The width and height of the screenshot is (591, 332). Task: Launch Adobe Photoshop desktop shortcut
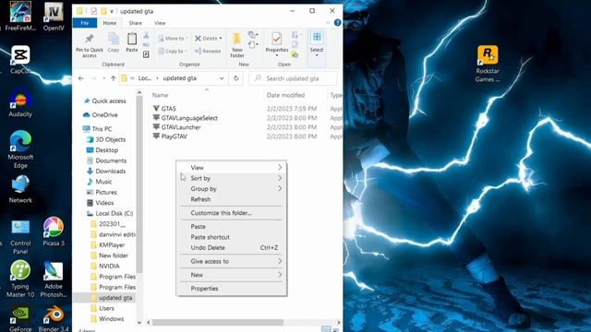point(54,279)
